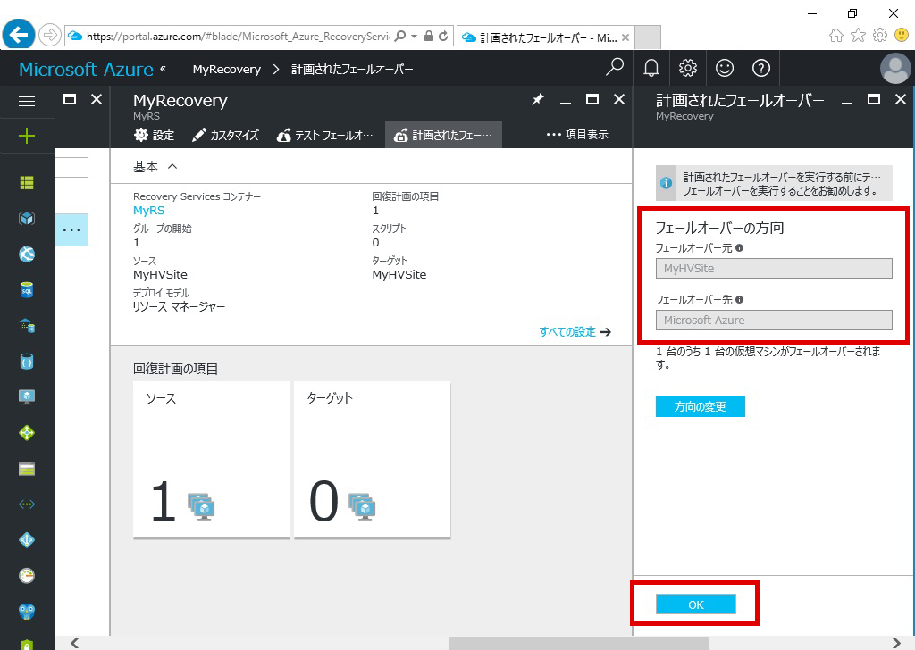
Task: Open Resource groups cube icon in sidebar
Action: tap(27, 219)
